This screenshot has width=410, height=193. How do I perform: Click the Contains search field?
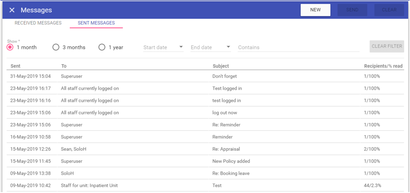coord(297,47)
